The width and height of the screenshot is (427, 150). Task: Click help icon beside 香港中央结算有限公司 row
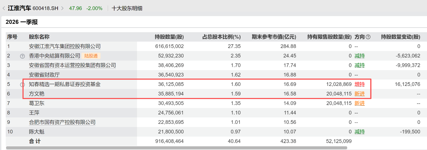pos(23,56)
